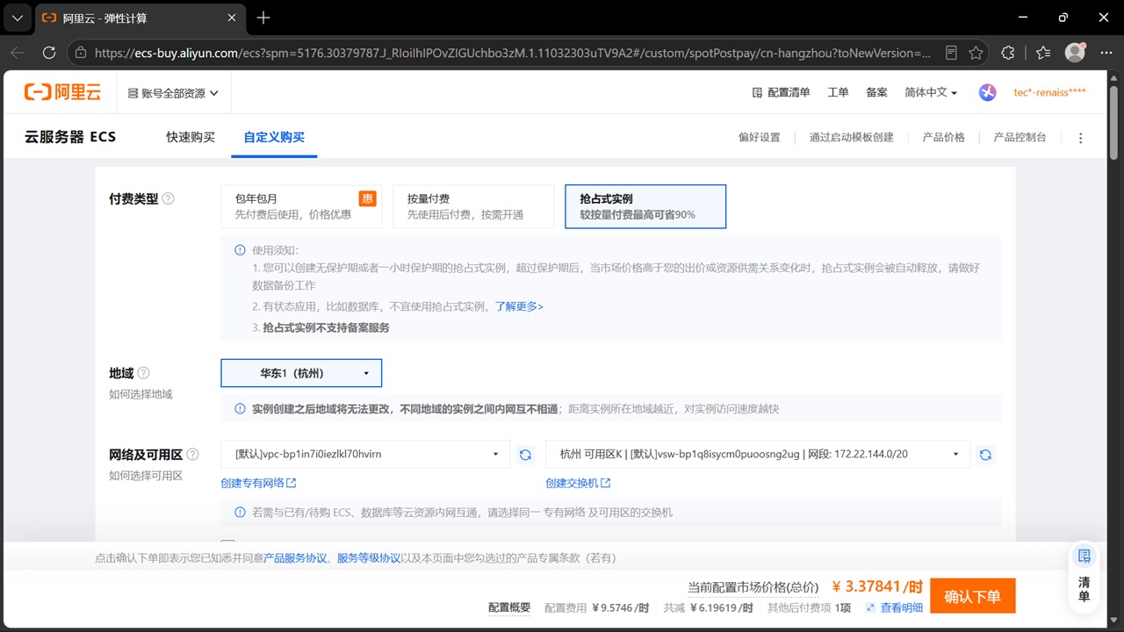Viewport: 1124px width, 632px height.
Task: Select the 包年包月 billing option
Action: (301, 206)
